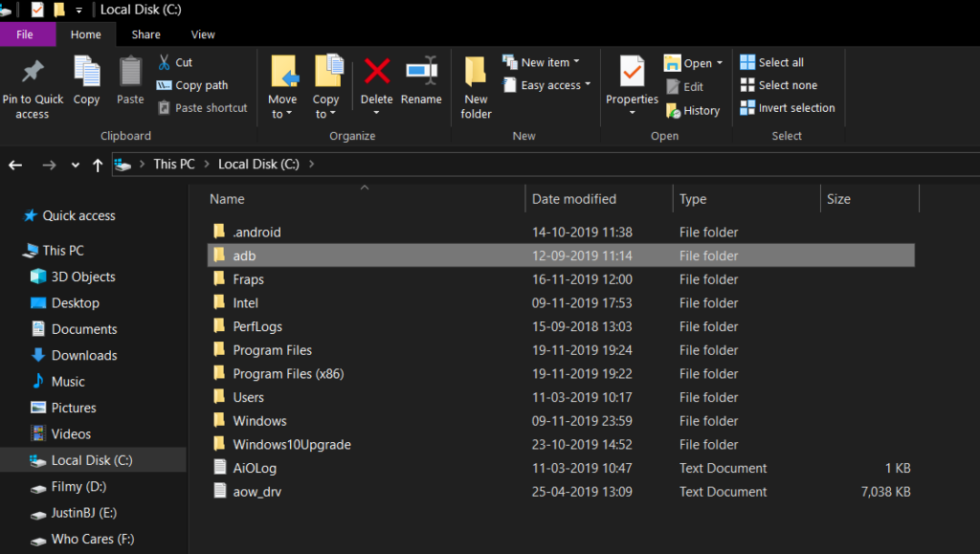
Task: Open Properties via the checkmark icon
Action: click(x=632, y=73)
